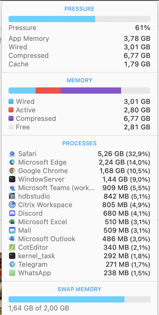
Task: Select the hdbstudio process entry
Action: (79, 196)
